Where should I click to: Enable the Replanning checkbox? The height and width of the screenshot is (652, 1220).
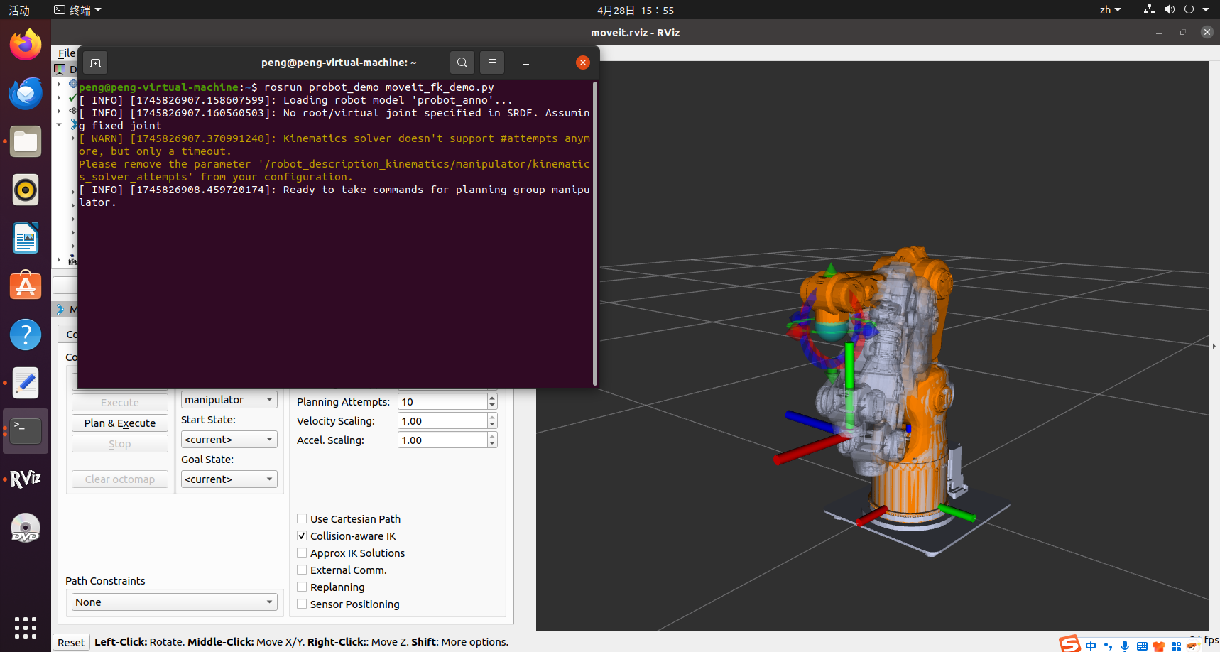coord(302,587)
